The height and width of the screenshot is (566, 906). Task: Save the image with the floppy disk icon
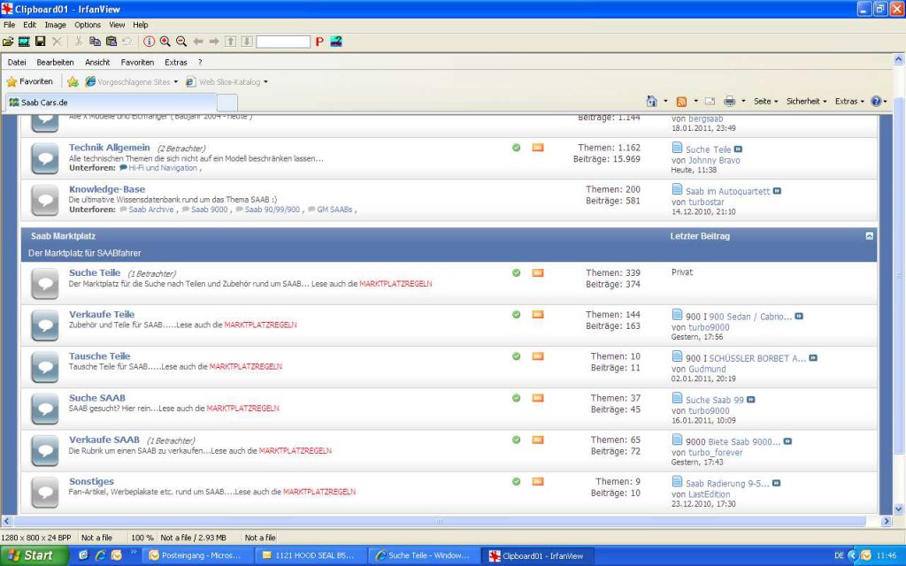pos(41,42)
